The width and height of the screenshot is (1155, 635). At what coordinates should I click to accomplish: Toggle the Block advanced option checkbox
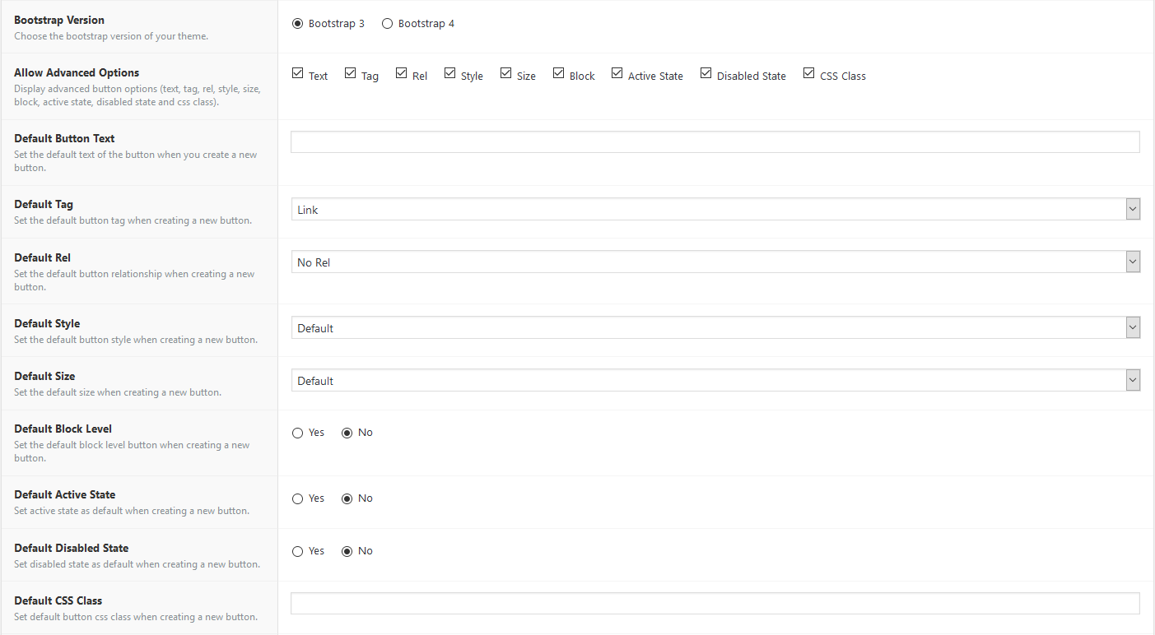coord(558,73)
